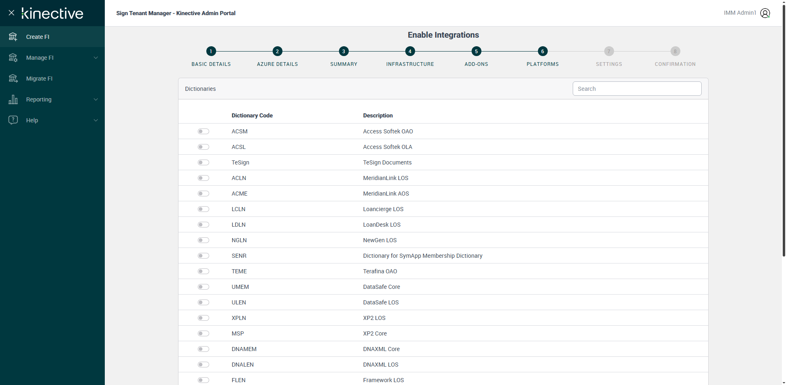Click the 'TeSign Documents' description
Image resolution: width=786 pixels, height=385 pixels.
click(x=387, y=162)
